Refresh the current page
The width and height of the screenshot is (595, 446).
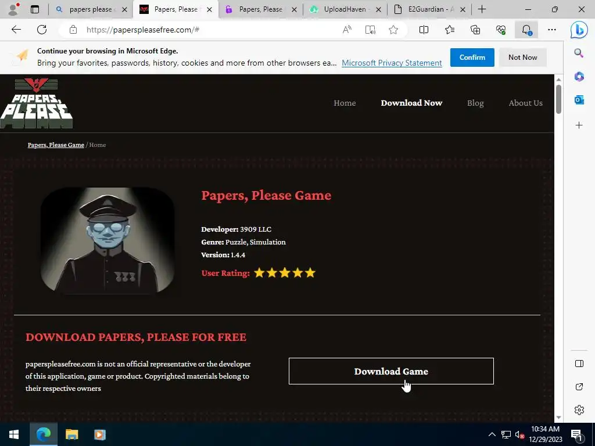[x=42, y=30]
